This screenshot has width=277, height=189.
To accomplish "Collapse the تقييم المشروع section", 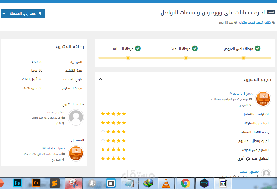I will tap(100, 79).
